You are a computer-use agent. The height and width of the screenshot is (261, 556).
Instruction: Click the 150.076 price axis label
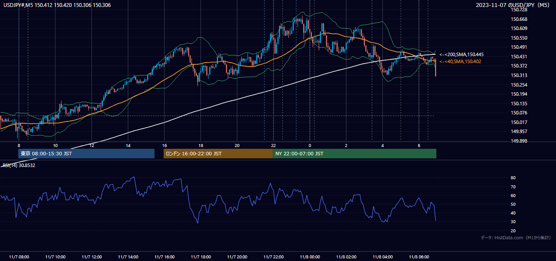pyautogui.click(x=519, y=113)
